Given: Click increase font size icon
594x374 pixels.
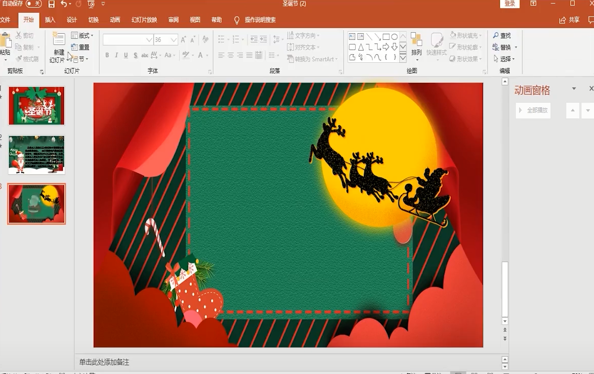Looking at the screenshot, I should click(x=183, y=39).
